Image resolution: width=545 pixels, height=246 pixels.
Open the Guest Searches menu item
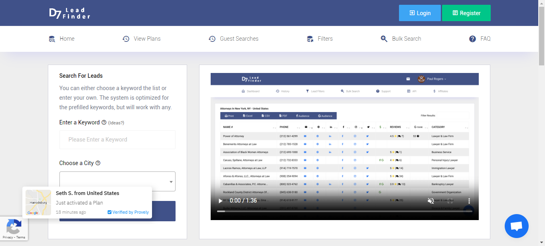coord(239,39)
